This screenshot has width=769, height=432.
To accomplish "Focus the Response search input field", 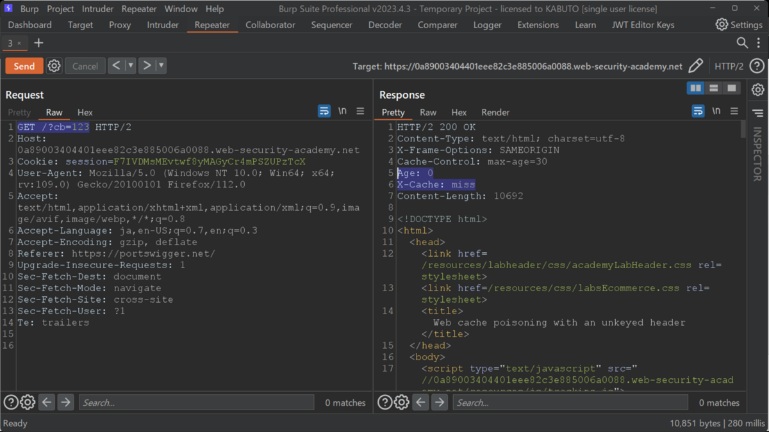I will pos(570,403).
